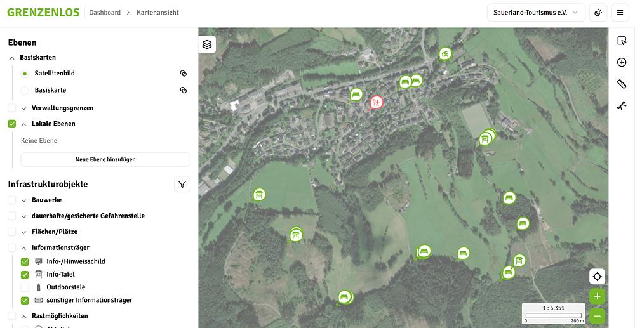This screenshot has height=328, width=635.
Task: Select the Basiskarte radio option
Action: click(x=25, y=91)
